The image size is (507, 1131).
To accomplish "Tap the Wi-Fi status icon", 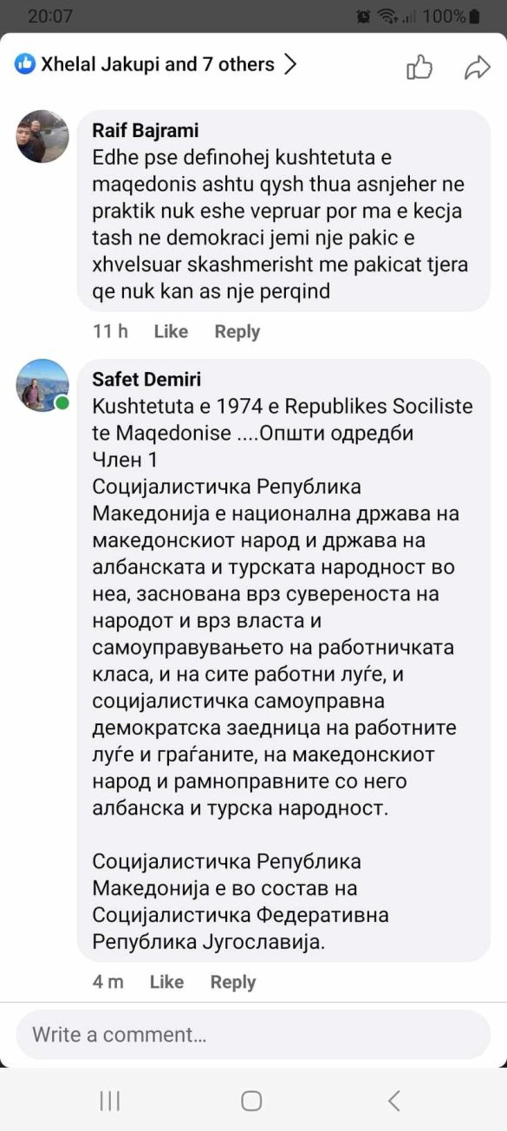I will (x=387, y=16).
